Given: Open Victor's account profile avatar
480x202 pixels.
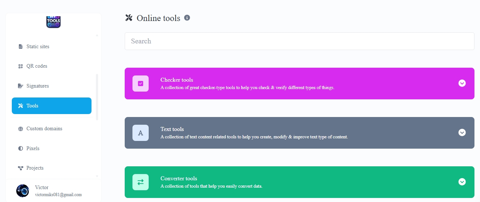Looking at the screenshot, I should pos(23,191).
